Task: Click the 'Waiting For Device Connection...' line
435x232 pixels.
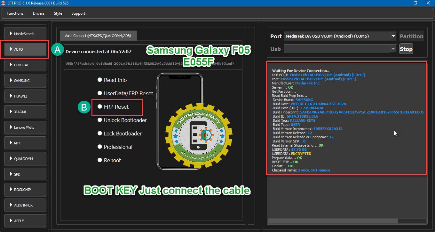Action: [x=301, y=71]
